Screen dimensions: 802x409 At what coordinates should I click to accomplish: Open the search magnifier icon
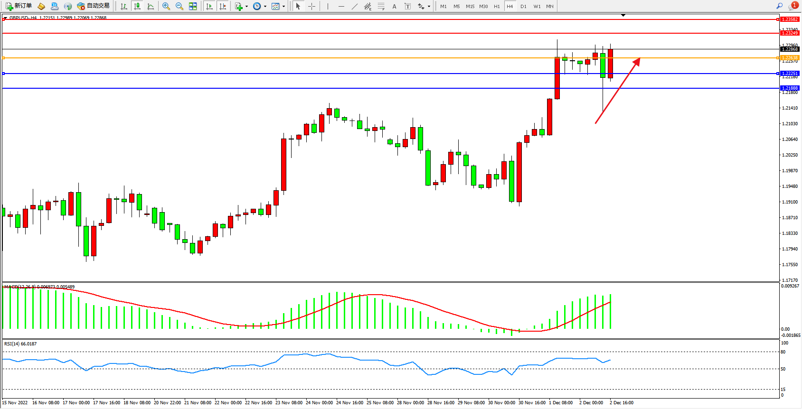click(779, 6)
